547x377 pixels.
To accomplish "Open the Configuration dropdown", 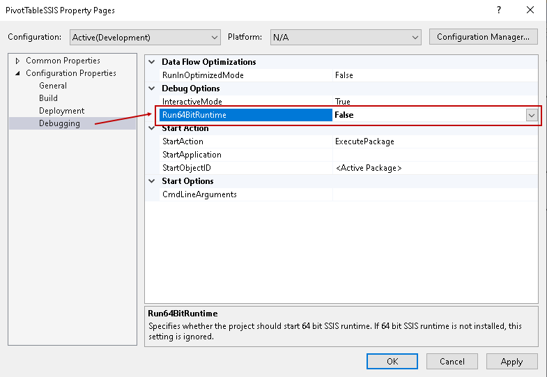I will click(x=145, y=37).
